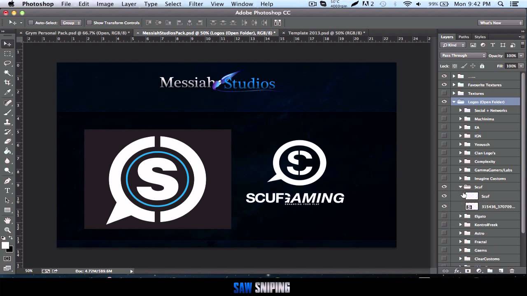The width and height of the screenshot is (527, 296).
Task: Open the What's New workspace dropdown
Action: point(501,23)
